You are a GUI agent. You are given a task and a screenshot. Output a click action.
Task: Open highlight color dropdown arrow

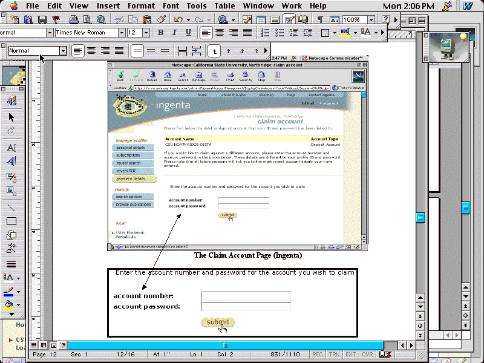point(355,33)
